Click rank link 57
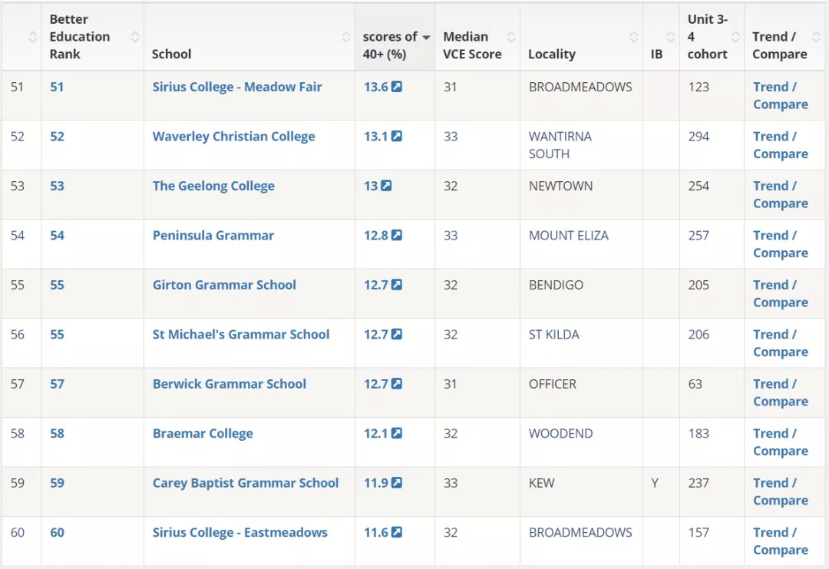Image resolution: width=829 pixels, height=569 pixels. point(57,384)
